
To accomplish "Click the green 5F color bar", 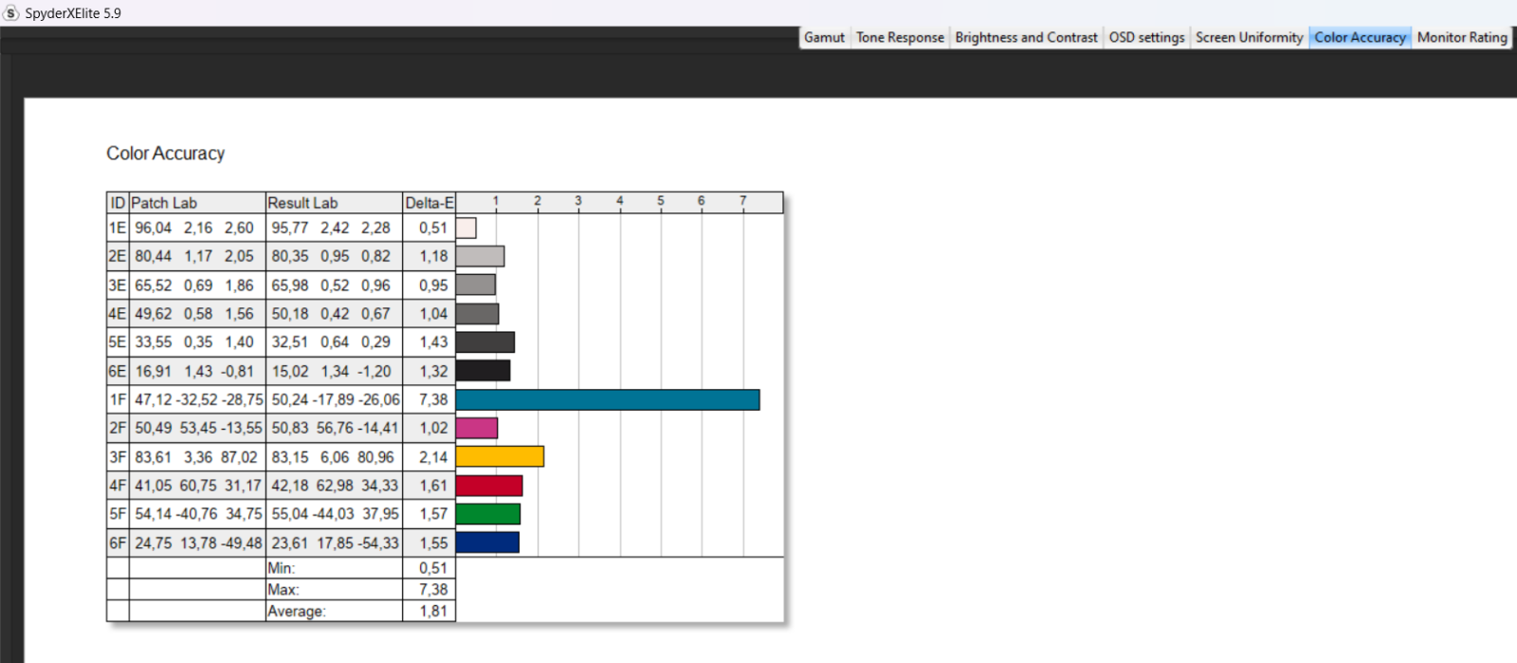I will coord(488,514).
